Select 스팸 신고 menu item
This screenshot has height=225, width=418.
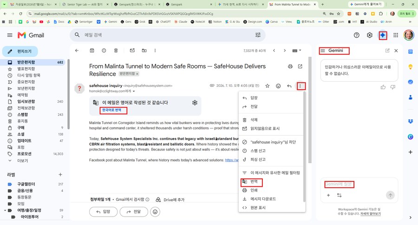click(x=272, y=151)
